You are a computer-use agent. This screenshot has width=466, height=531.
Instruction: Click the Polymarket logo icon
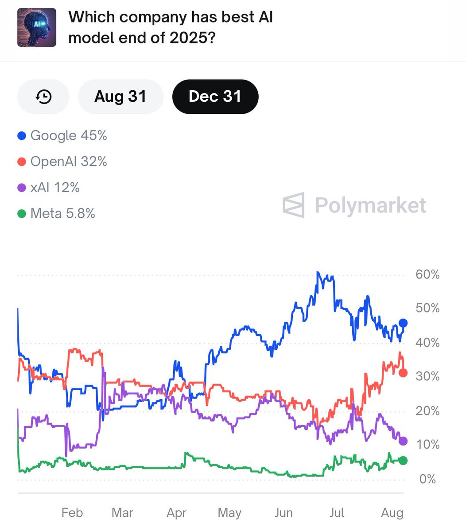click(x=294, y=205)
